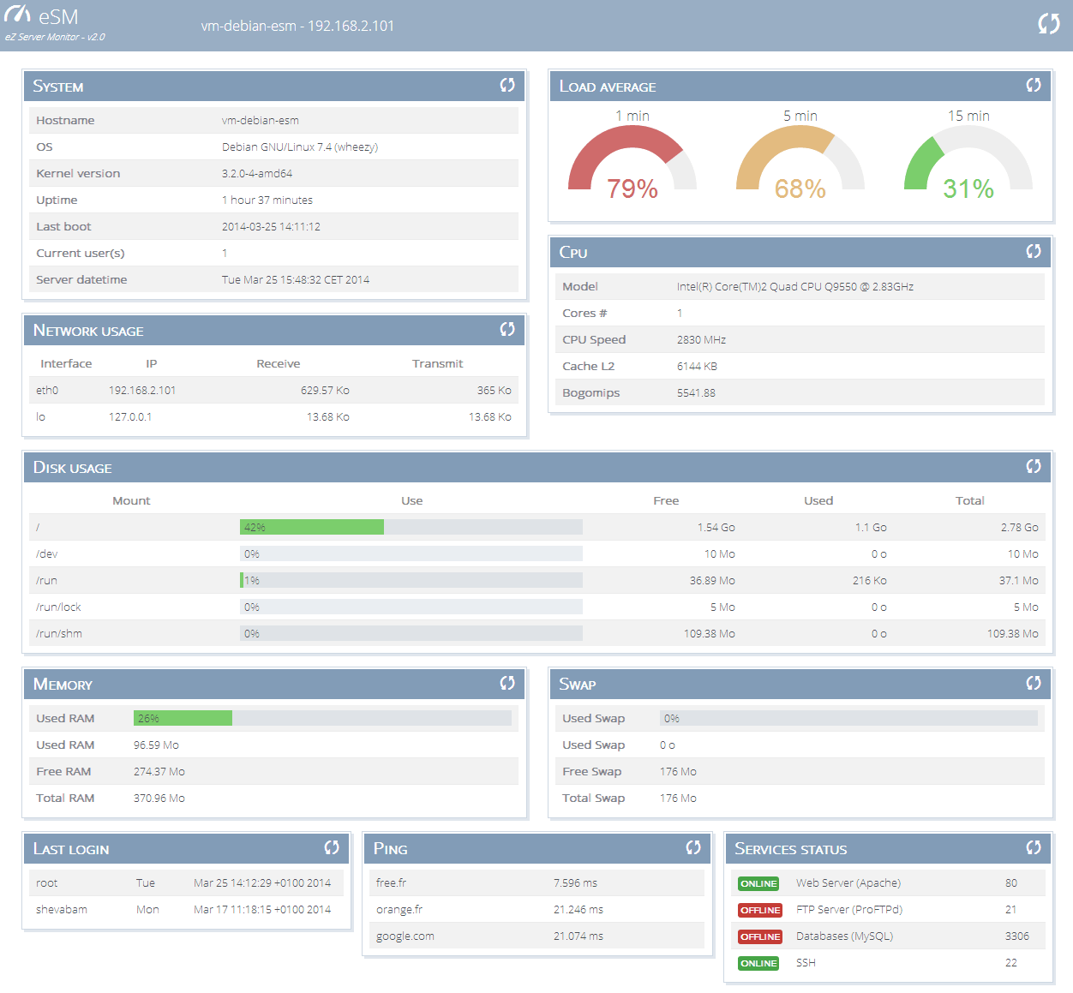
Task: Refresh the Ping panel
Action: coord(693,847)
